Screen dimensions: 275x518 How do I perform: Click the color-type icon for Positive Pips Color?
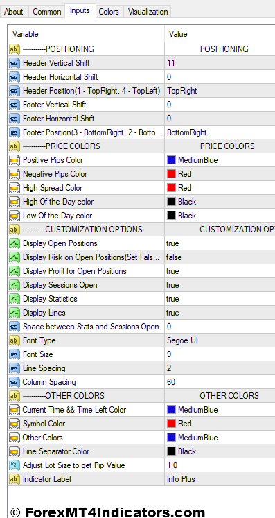(15, 160)
